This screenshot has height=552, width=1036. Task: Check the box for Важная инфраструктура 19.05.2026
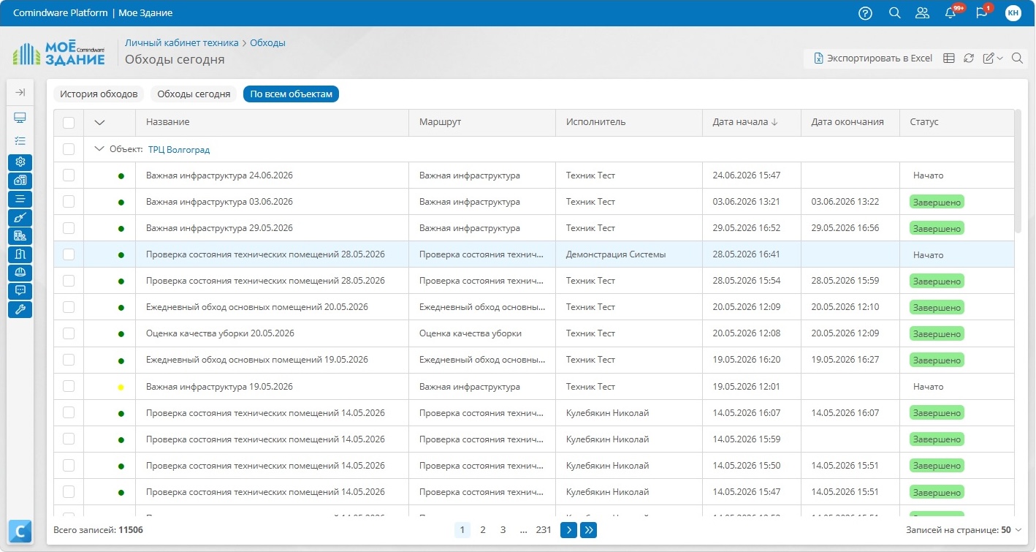pos(69,386)
